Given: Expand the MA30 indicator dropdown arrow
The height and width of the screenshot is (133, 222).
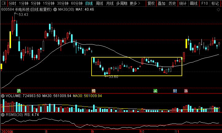Looking at the screenshot, I should 55,9.
